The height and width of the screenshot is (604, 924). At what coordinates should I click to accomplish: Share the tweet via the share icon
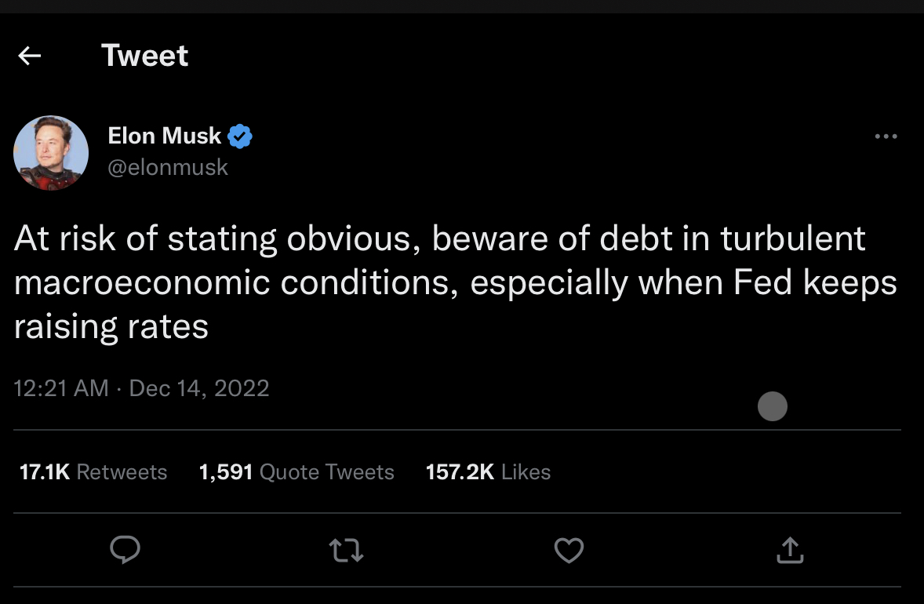[x=790, y=551]
